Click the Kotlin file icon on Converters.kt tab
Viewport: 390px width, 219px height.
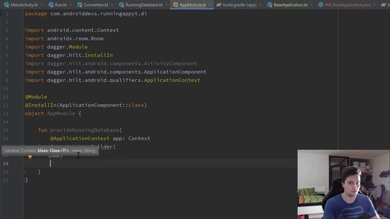[x=80, y=5]
